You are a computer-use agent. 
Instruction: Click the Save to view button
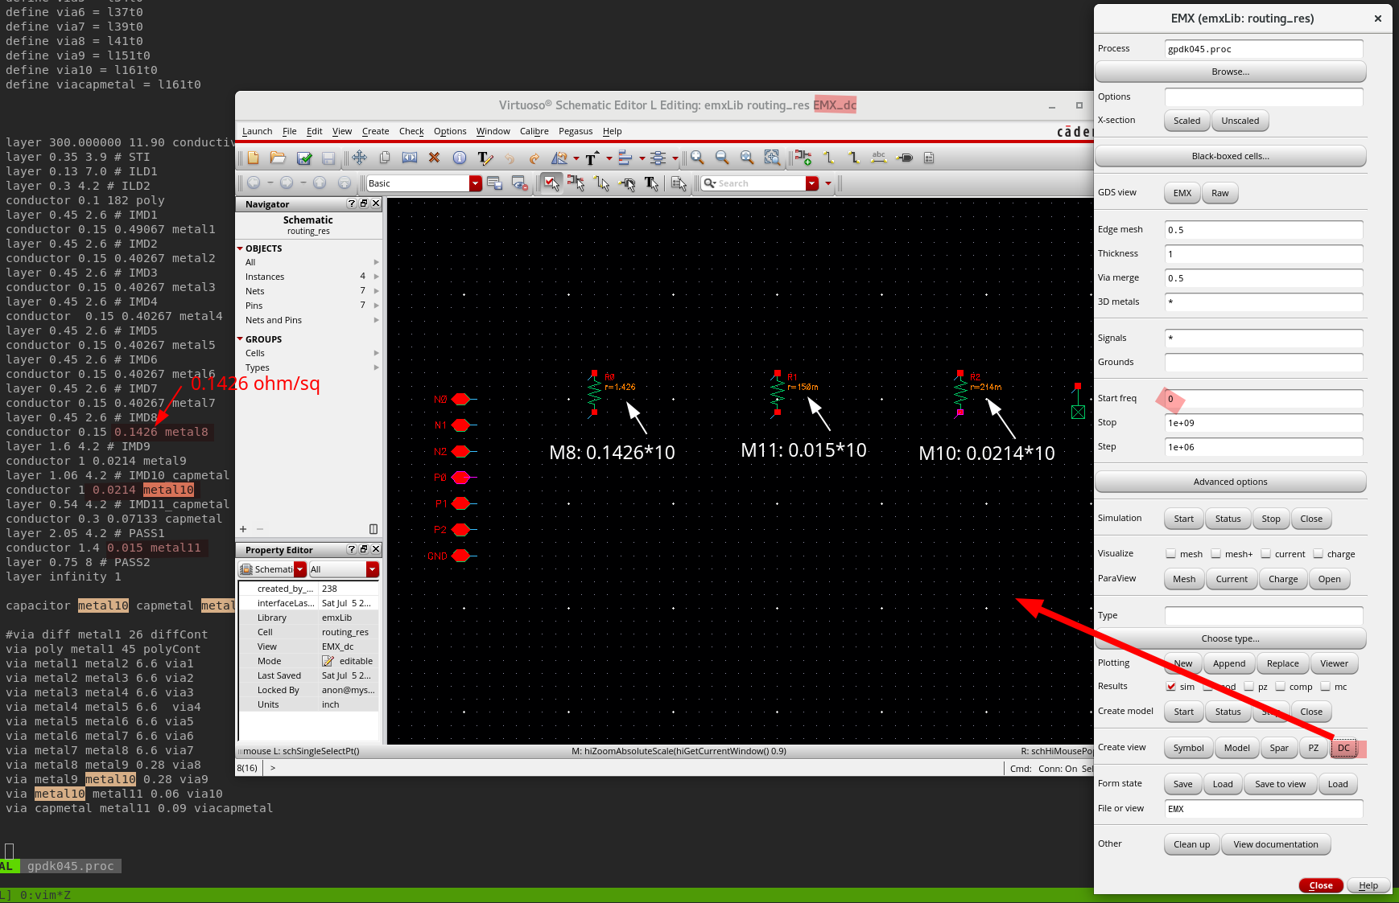1280,784
